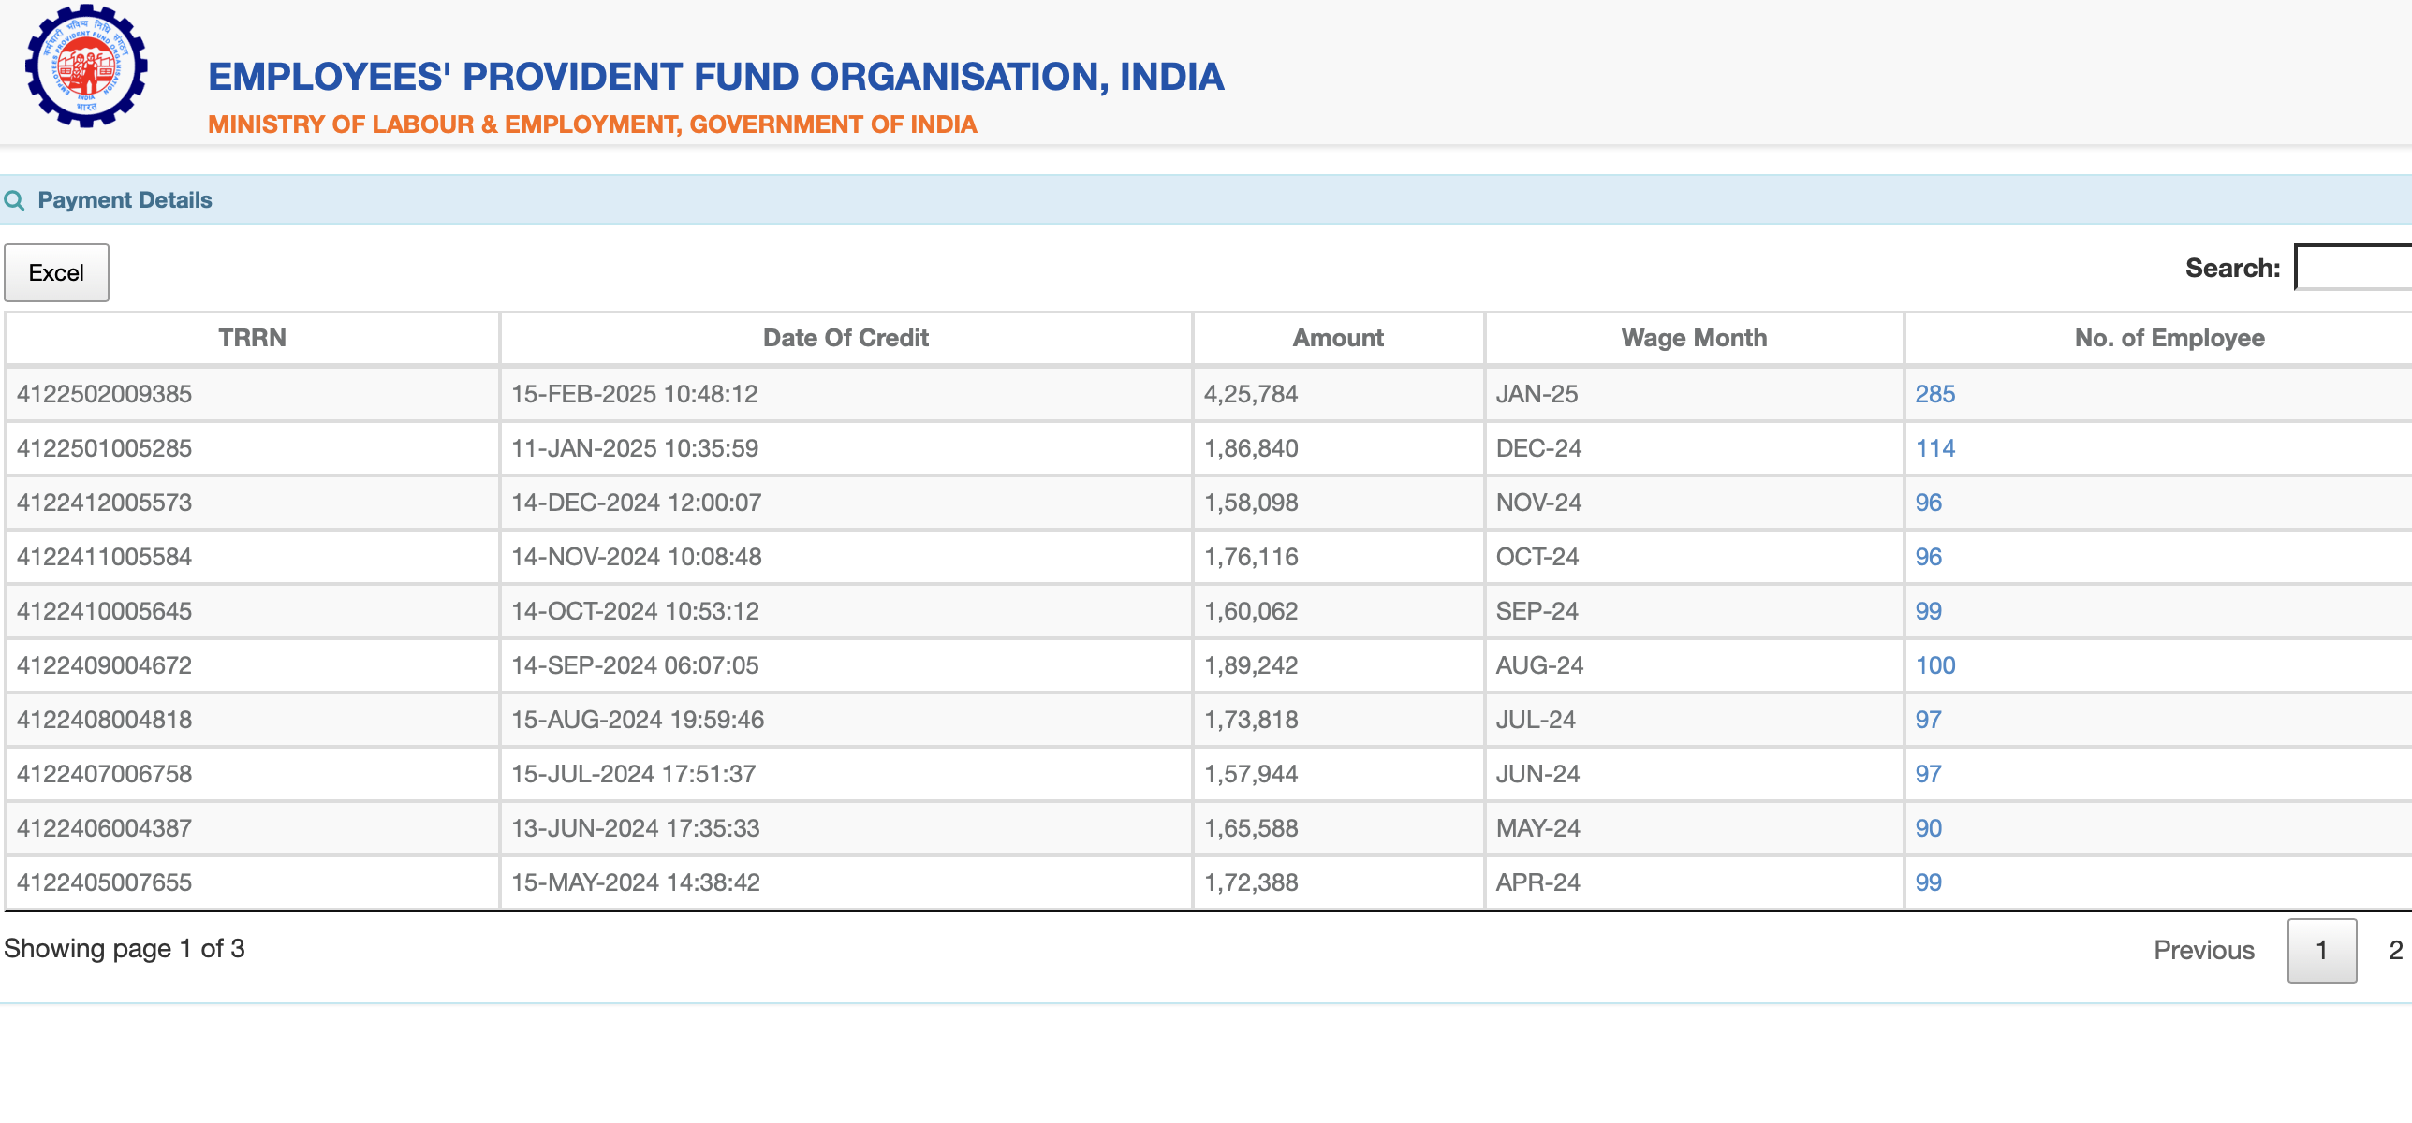Sort by Amount column header
Screen dimensions: 2412x1123
click(x=1338, y=338)
